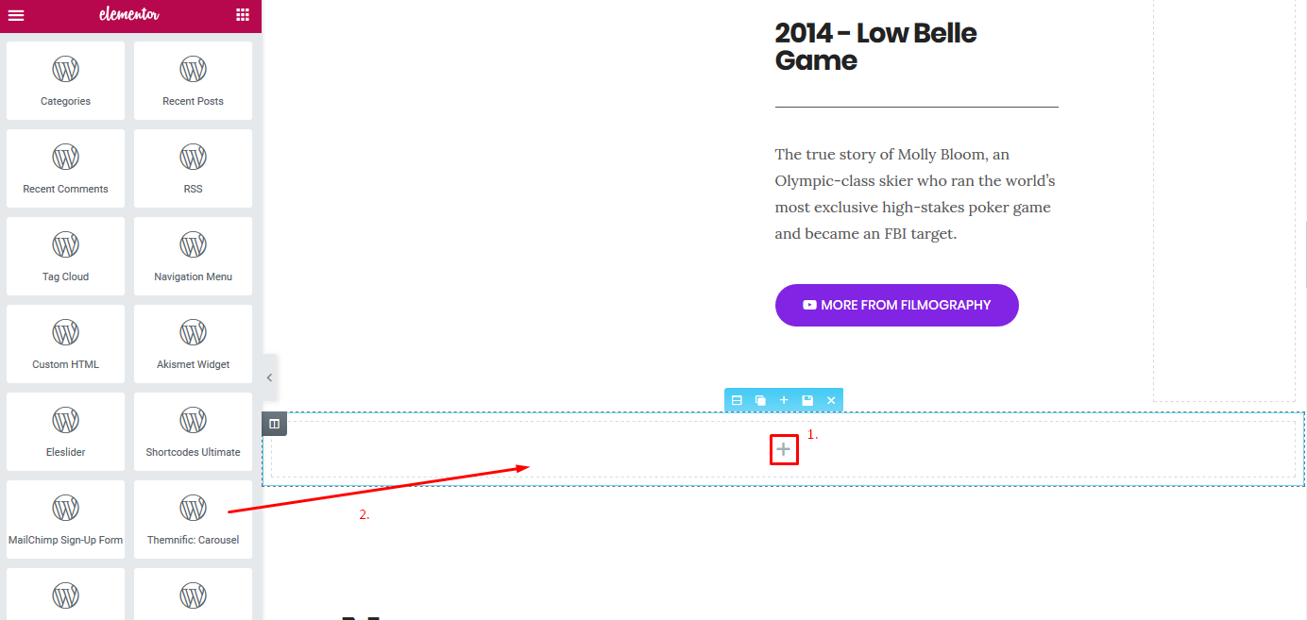Select the Custom HTML widget
The height and width of the screenshot is (620, 1307).
pos(65,344)
